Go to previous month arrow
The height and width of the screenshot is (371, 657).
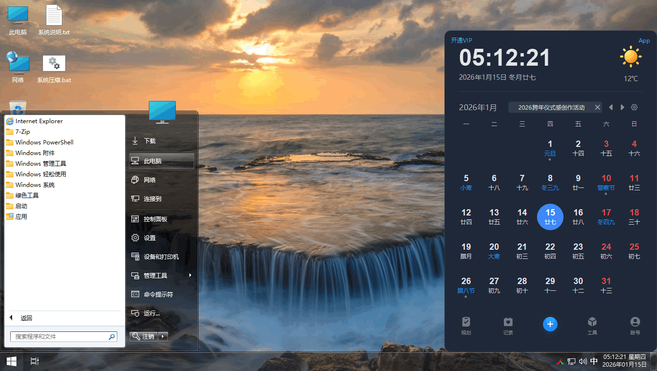click(x=611, y=107)
